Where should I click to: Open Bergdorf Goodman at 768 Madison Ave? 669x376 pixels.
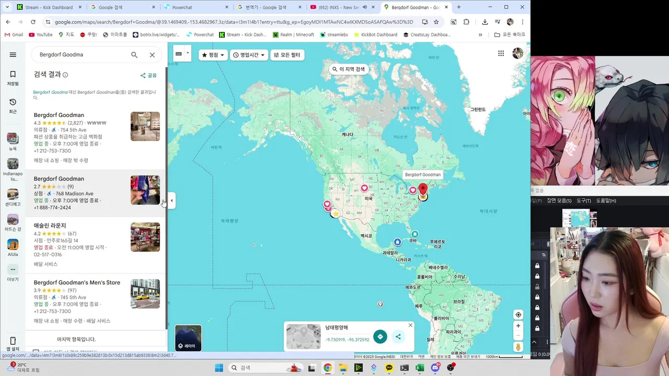[x=97, y=193]
